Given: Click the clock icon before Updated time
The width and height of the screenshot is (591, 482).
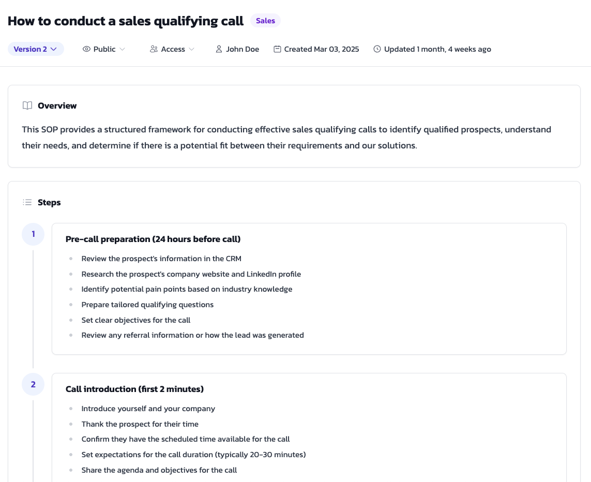Looking at the screenshot, I should (377, 49).
